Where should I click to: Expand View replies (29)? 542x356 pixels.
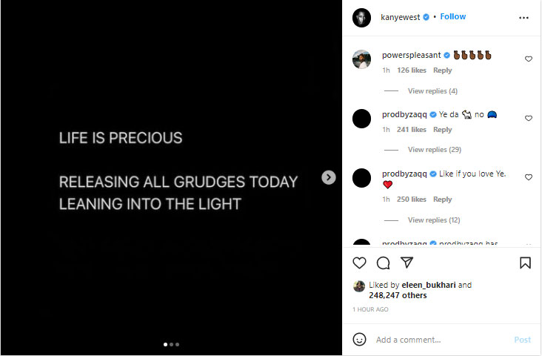[434, 150]
